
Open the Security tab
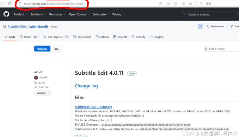138,37
